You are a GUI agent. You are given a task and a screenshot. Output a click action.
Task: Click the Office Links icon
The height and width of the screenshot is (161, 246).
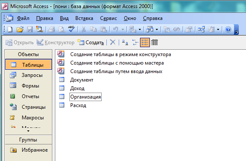132,29
